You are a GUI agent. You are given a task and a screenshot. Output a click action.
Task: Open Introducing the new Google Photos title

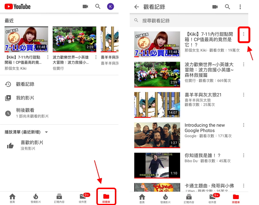[x=205, y=128]
